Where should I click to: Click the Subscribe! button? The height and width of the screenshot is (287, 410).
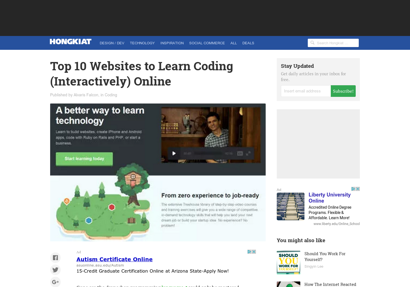click(343, 91)
